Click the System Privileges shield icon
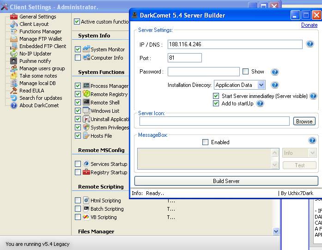This screenshot has width=322, height=250. point(86,127)
